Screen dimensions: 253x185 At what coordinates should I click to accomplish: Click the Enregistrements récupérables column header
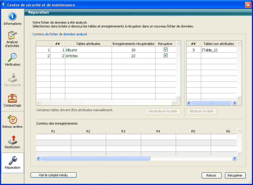point(133,44)
